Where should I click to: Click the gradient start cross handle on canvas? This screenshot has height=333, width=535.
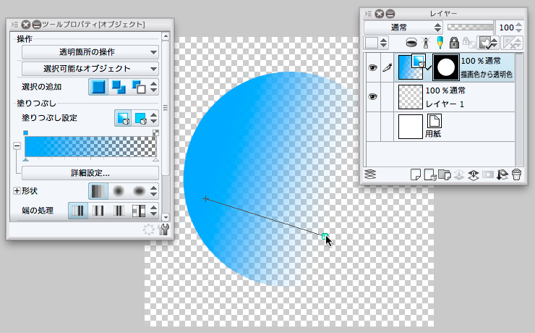pyautogui.click(x=205, y=198)
